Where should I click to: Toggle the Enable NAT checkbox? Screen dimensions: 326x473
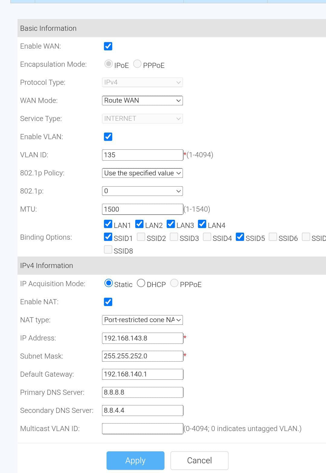click(x=108, y=302)
